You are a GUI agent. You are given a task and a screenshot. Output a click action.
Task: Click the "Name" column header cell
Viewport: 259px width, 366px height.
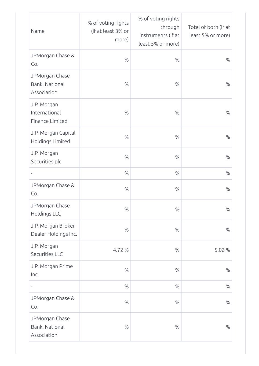[38, 31]
